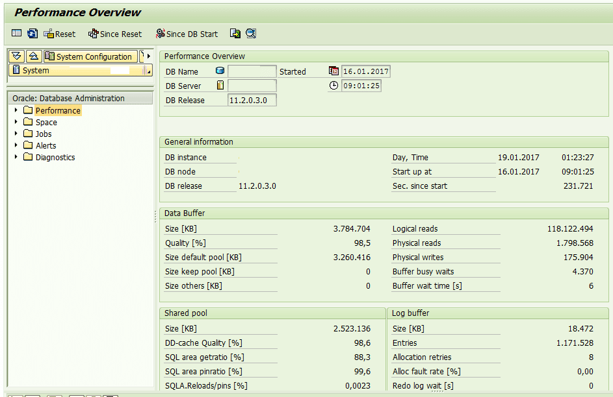Activate Since DB Start view

pos(187,34)
